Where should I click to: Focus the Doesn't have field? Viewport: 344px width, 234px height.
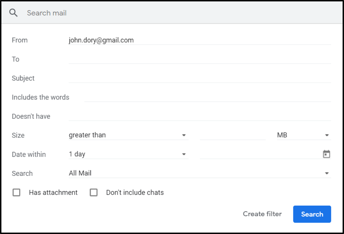pyautogui.click(x=199, y=116)
